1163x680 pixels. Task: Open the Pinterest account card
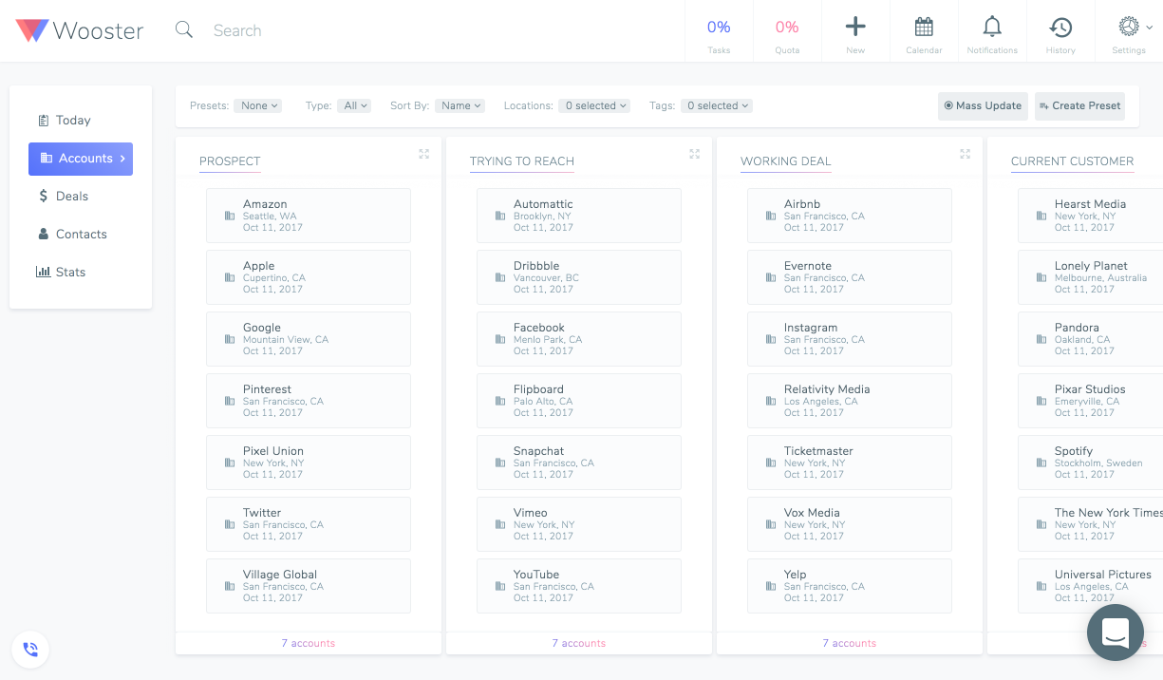click(x=309, y=401)
